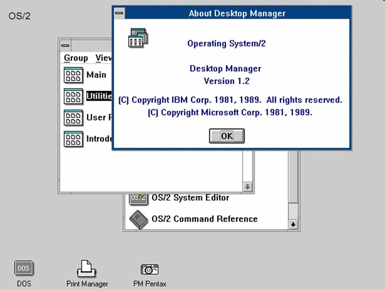Select the User group icon
This screenshot has width=385, height=289.
pos(73,118)
